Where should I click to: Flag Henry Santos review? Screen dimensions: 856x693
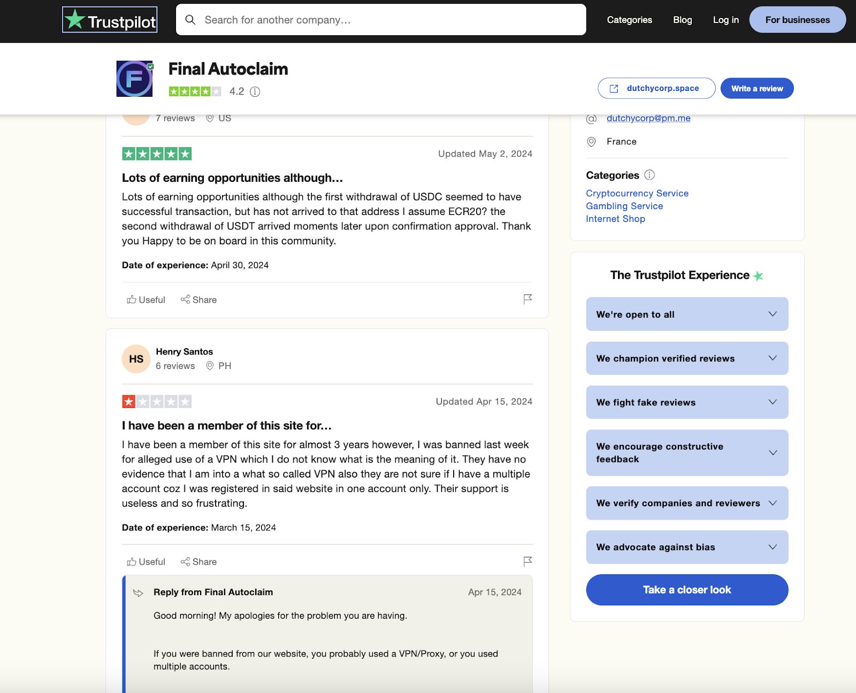[528, 561]
